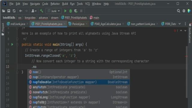The image size is (192, 108).
Task: Run the Junk configuration with green play
Action: coord(65,11)
